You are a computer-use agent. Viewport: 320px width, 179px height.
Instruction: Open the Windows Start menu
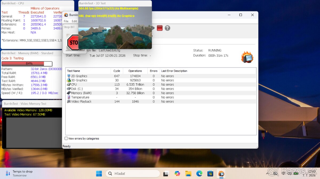coord(99,174)
